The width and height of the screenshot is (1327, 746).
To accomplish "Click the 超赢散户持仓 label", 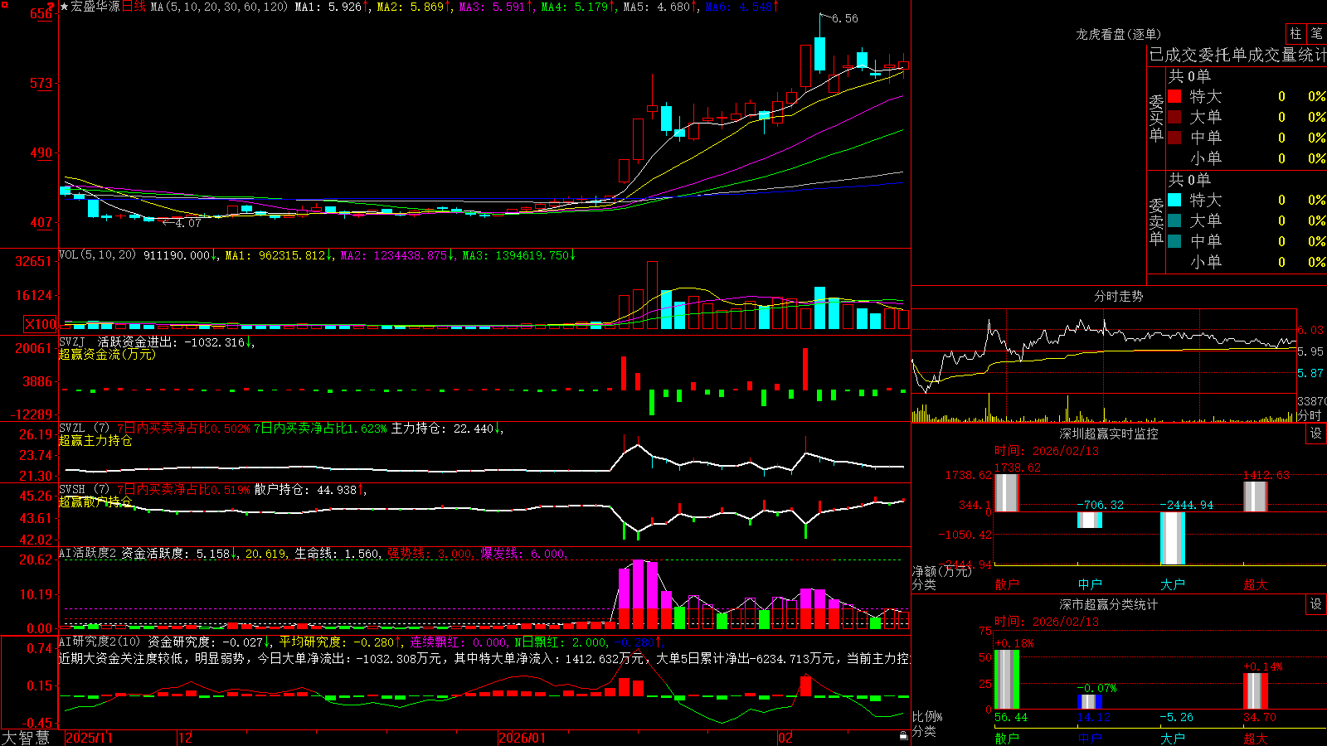I will [95, 501].
